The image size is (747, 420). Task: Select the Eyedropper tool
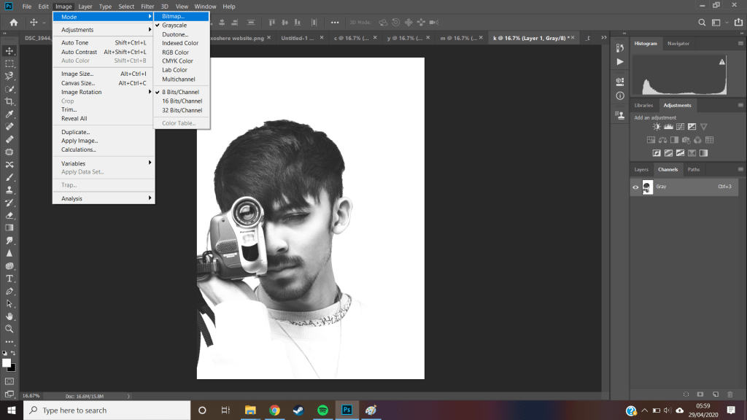click(x=9, y=114)
